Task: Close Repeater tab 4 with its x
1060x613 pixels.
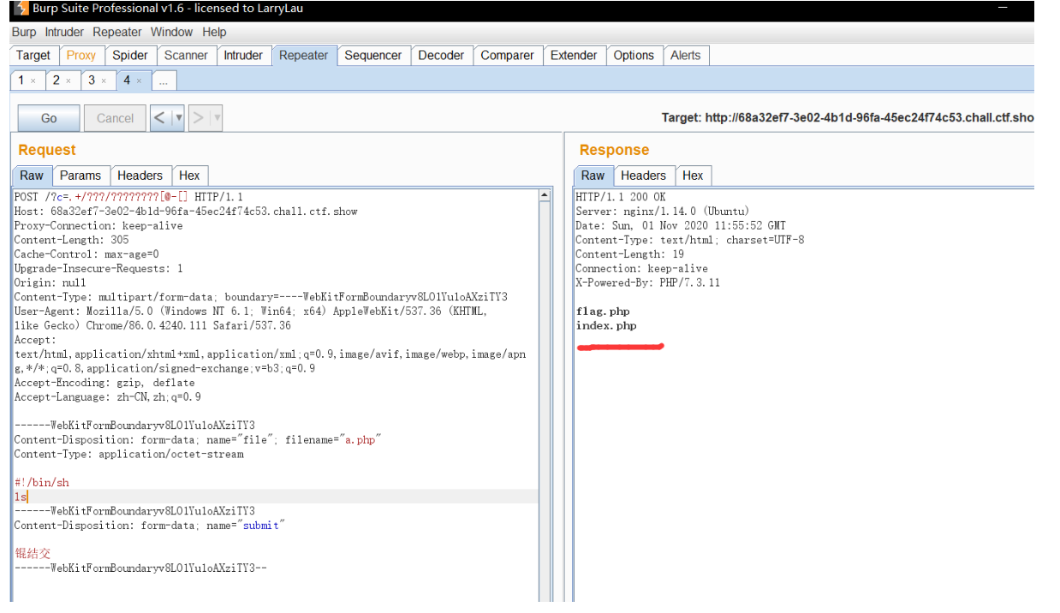Action: (139, 80)
